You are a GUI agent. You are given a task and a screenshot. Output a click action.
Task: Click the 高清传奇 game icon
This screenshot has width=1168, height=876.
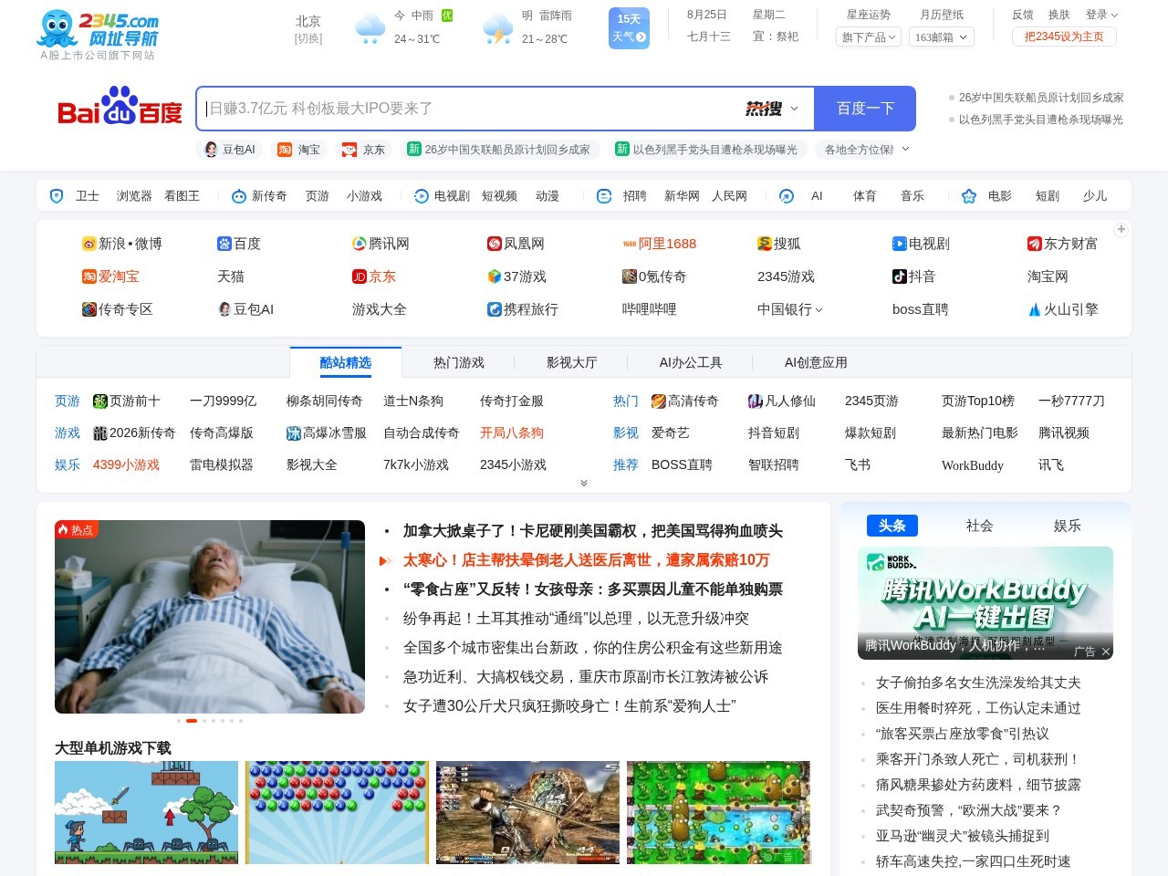coord(659,401)
